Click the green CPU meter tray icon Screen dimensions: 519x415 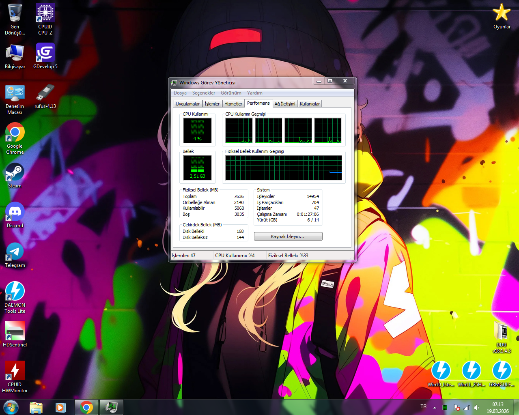pyautogui.click(x=445, y=407)
